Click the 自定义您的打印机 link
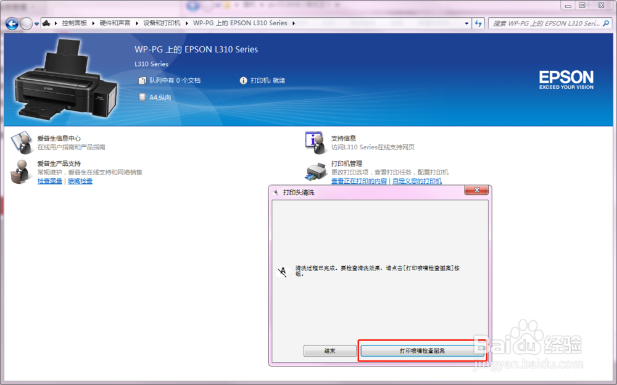 pyautogui.click(x=417, y=181)
